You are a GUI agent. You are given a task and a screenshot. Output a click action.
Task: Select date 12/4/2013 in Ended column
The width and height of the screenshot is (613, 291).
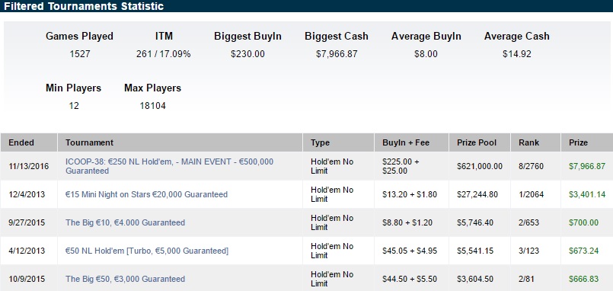(27, 194)
